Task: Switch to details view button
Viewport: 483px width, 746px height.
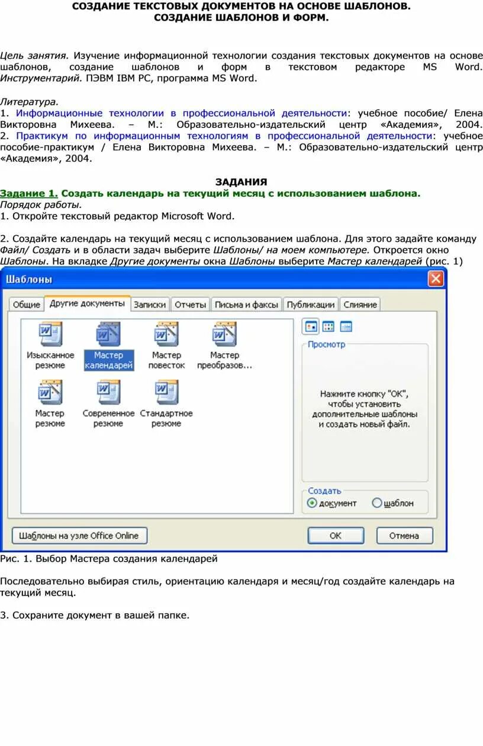Action: tap(346, 326)
